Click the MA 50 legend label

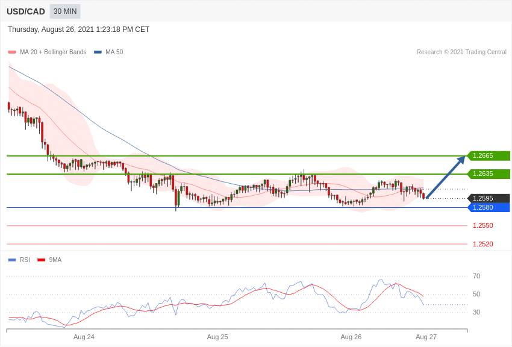(114, 52)
